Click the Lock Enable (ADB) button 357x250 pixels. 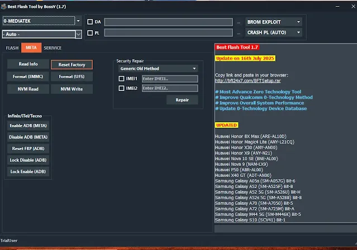click(28, 171)
